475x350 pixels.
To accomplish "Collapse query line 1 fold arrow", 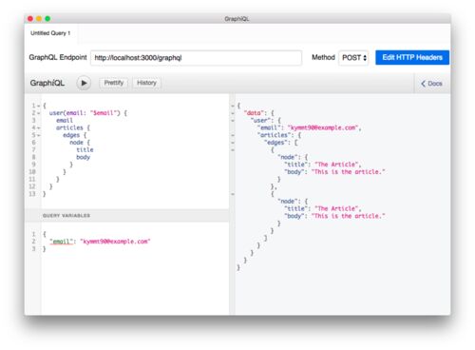I will pyautogui.click(x=39, y=106).
